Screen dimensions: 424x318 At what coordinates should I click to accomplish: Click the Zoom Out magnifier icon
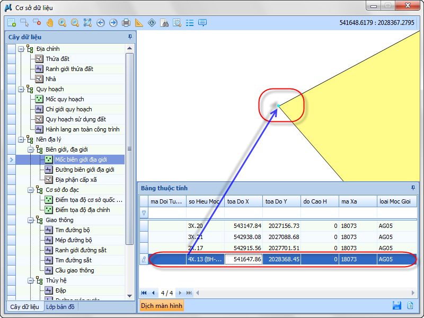point(75,23)
